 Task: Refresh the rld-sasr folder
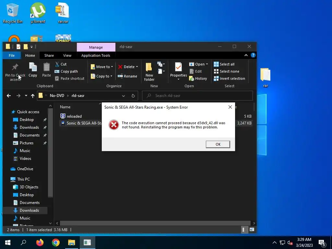point(133,96)
